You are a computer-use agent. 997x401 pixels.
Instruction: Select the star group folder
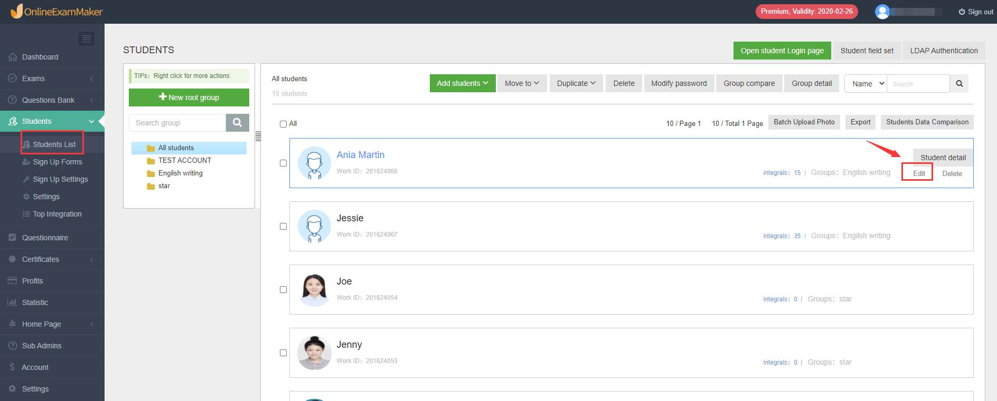pos(189,186)
